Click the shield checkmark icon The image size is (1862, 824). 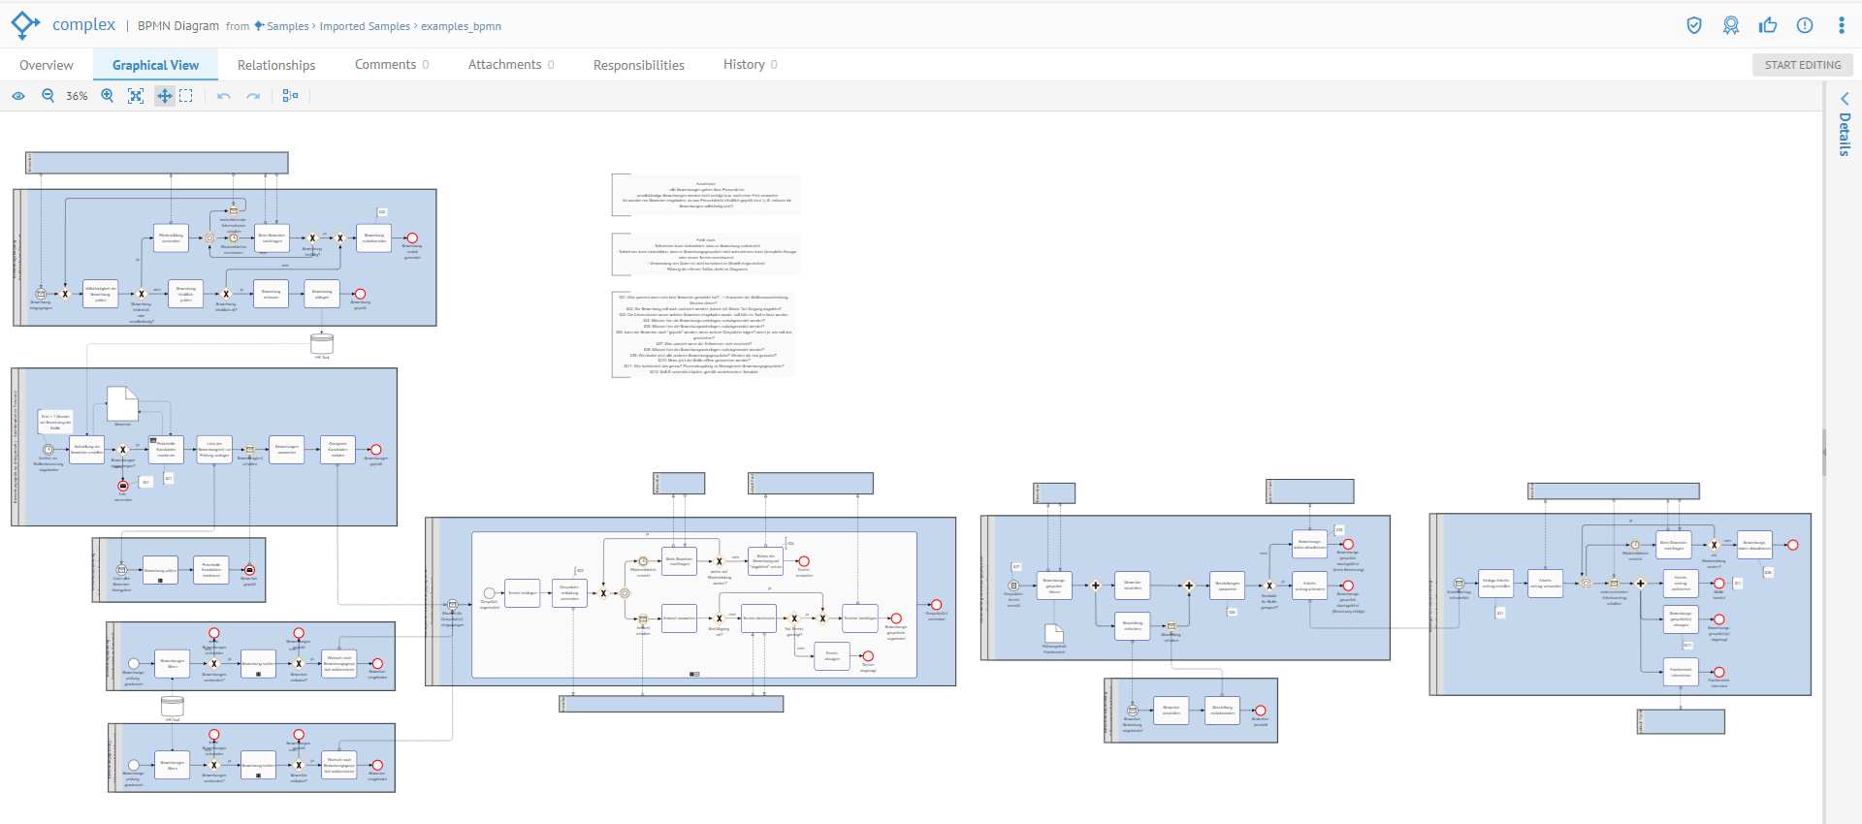[x=1694, y=25]
